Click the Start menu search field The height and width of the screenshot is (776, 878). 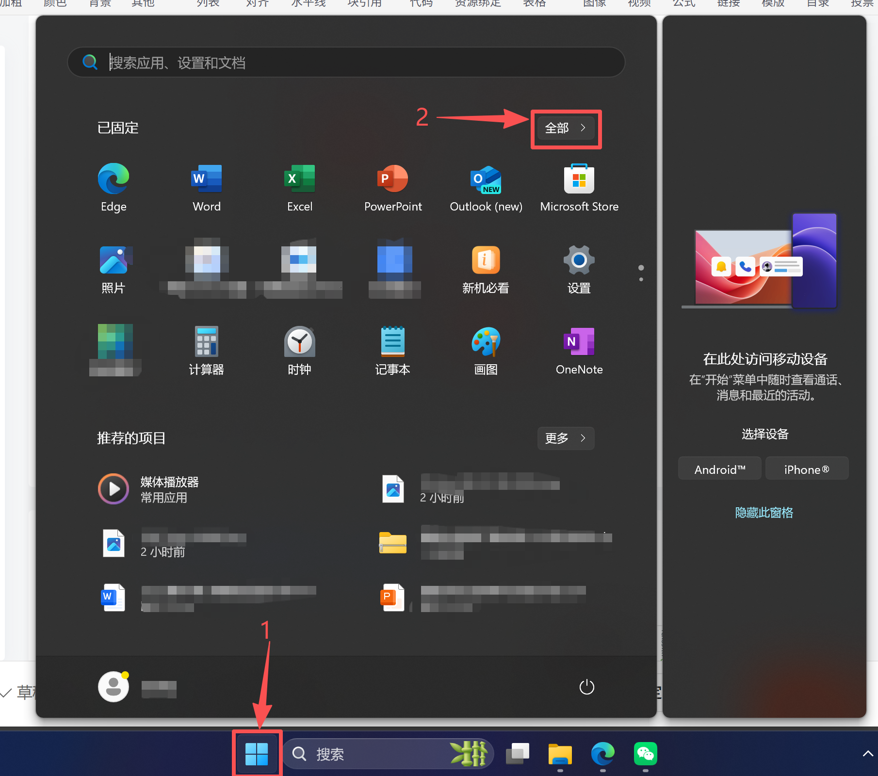tap(346, 62)
